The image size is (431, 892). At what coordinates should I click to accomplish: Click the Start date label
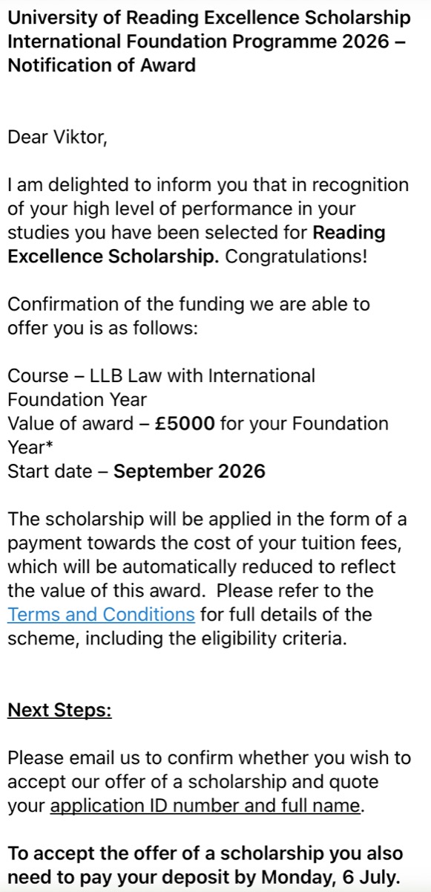click(x=50, y=471)
